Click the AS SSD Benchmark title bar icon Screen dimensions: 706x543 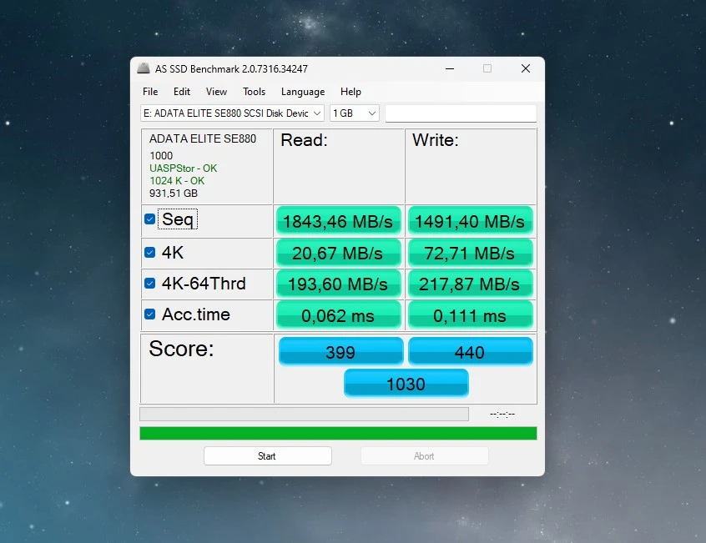coord(147,69)
